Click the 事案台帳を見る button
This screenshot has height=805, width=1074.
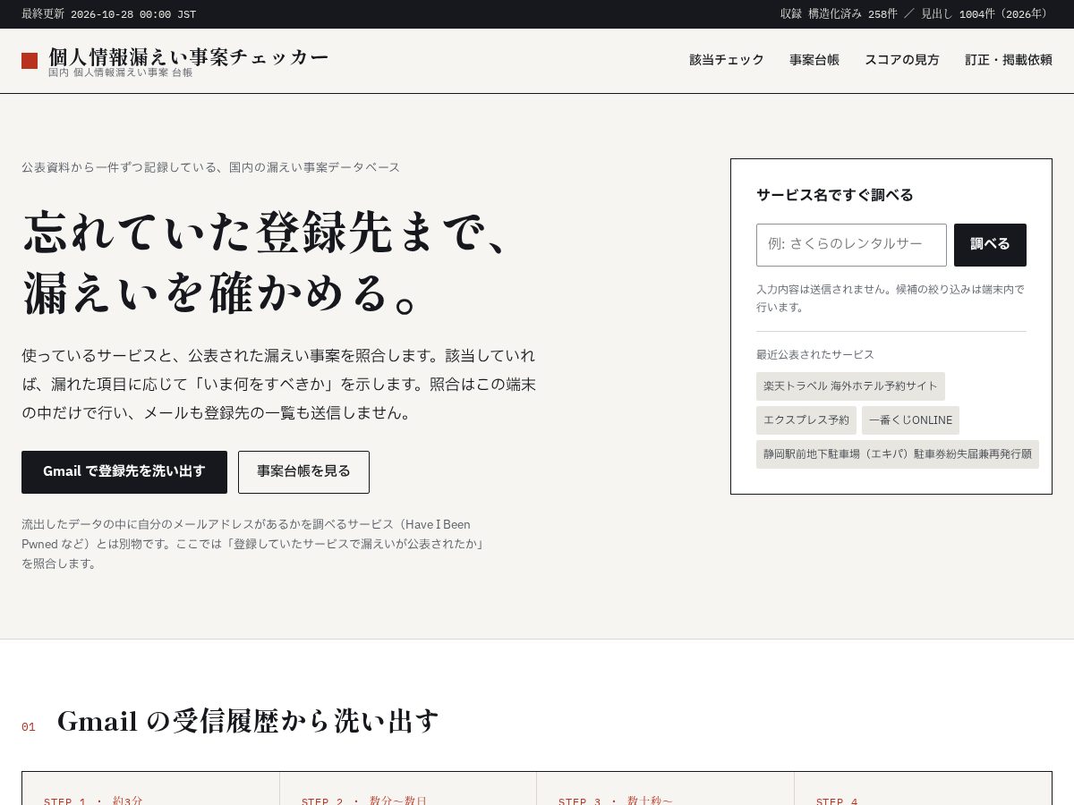pos(303,472)
